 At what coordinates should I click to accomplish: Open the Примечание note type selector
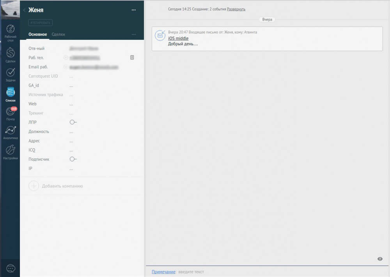pos(163,272)
